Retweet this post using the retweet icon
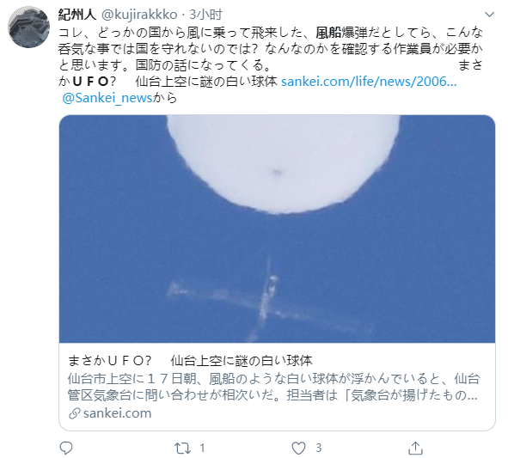The image size is (508, 458). point(182,449)
